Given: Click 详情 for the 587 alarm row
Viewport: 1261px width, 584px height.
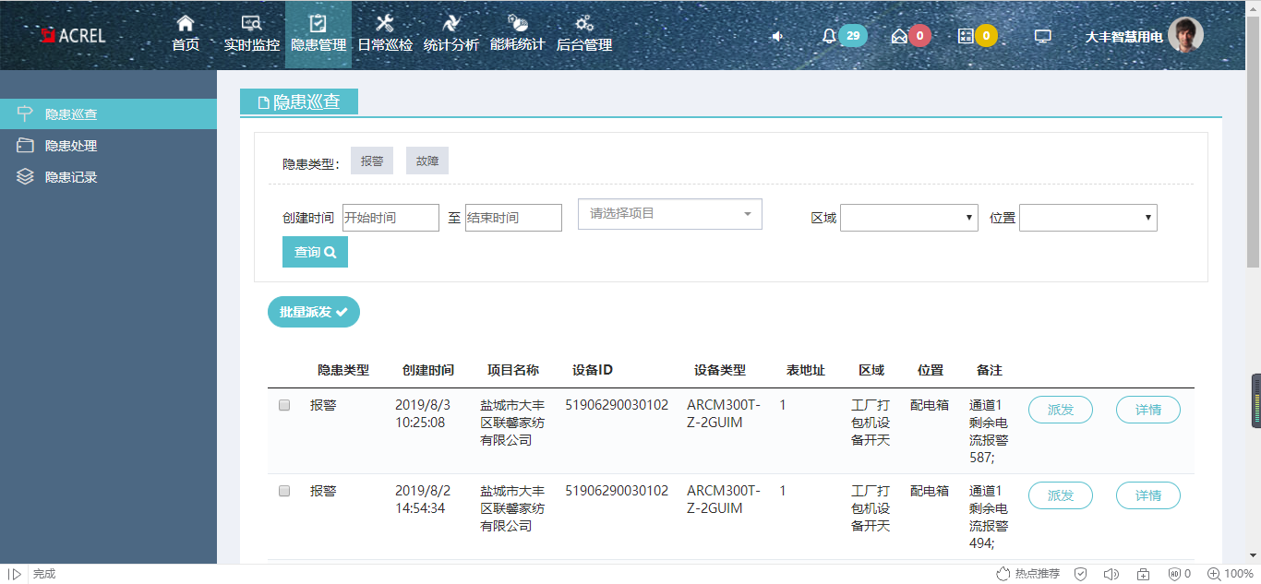Looking at the screenshot, I should click(1148, 410).
